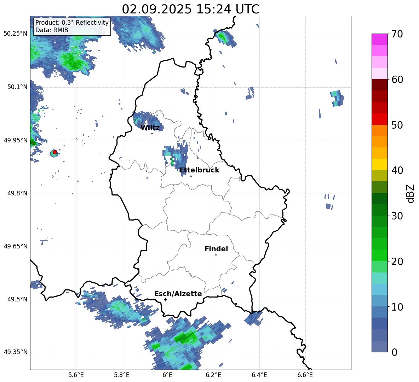Select the Findel station label
Screen dimensions: 419x382
click(216, 249)
